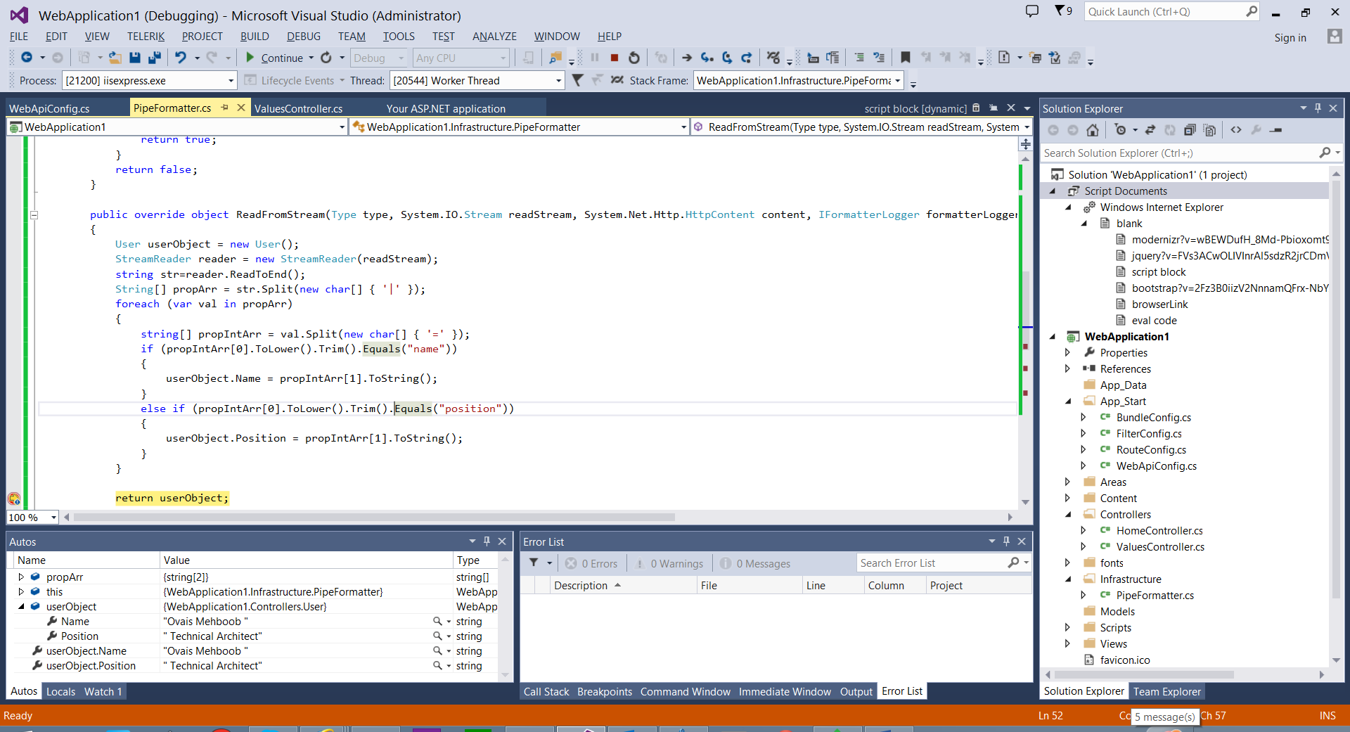
Task: Open the project scope dropdown WebApplication1 in editor
Action: pos(177,127)
